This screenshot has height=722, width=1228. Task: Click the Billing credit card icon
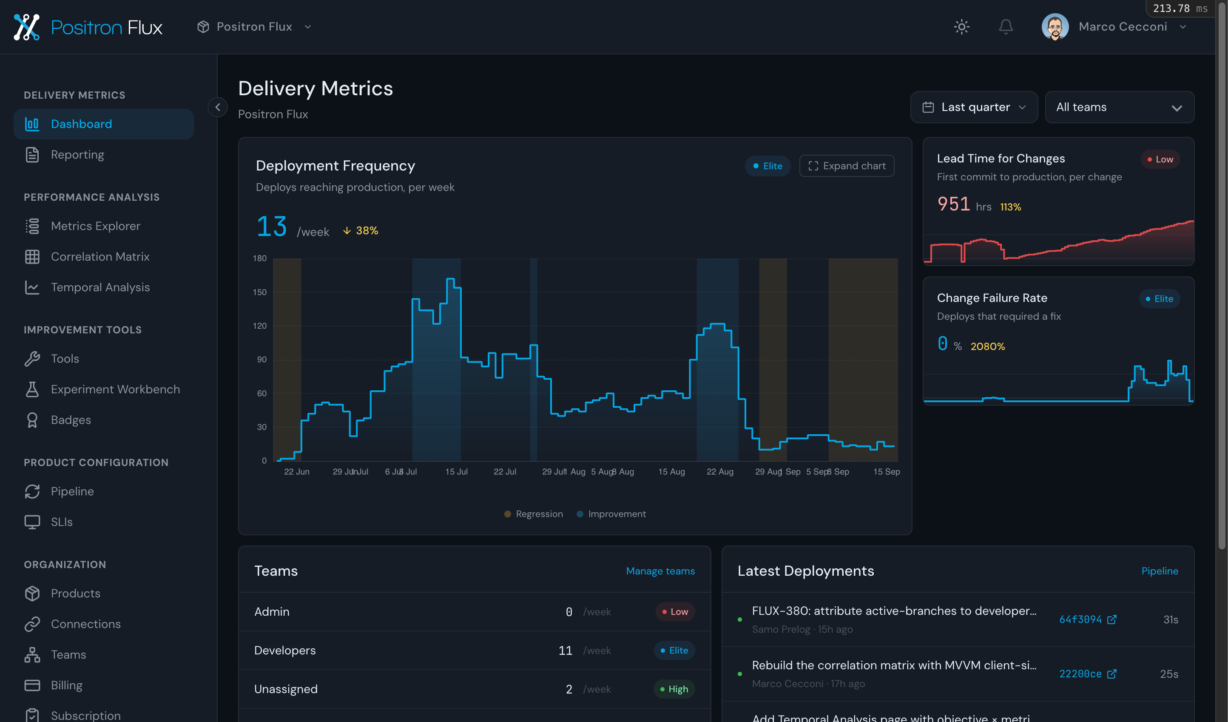pos(32,685)
